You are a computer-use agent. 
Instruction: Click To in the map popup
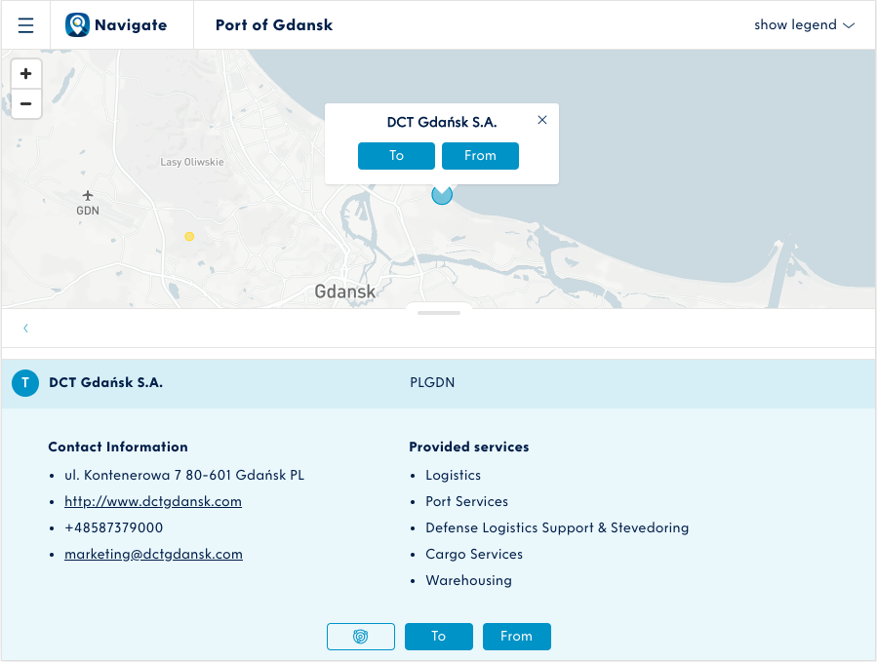[x=396, y=155]
